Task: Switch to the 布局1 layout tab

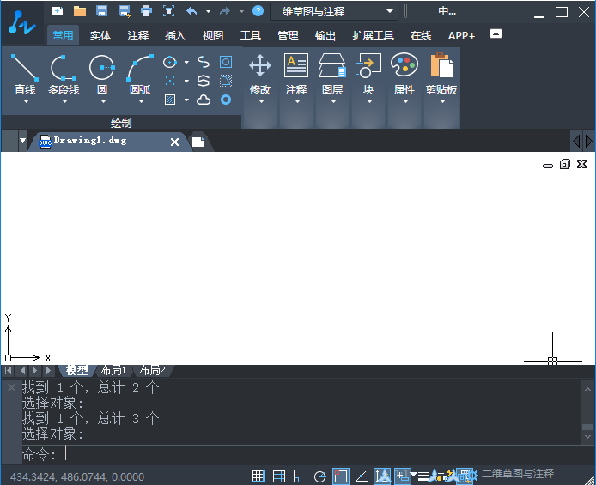Action: coord(113,371)
